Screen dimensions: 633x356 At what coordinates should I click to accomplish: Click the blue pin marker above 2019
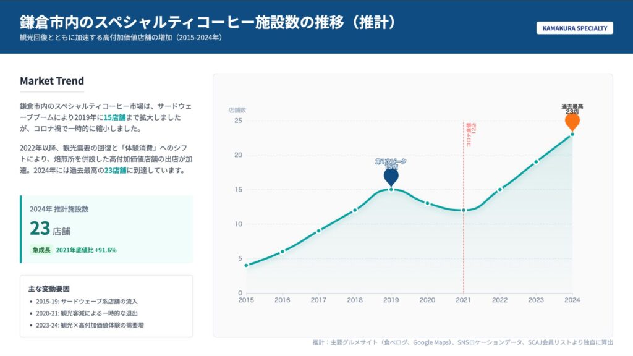pos(391,176)
